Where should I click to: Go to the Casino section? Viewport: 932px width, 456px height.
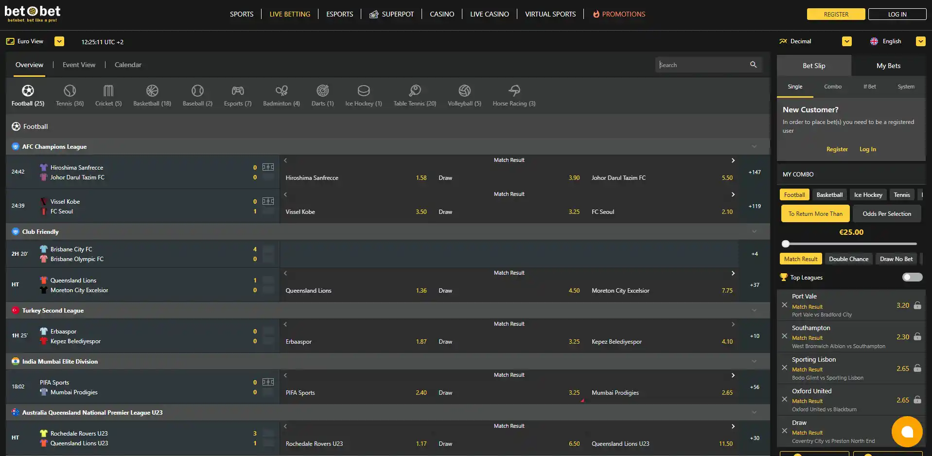point(442,14)
